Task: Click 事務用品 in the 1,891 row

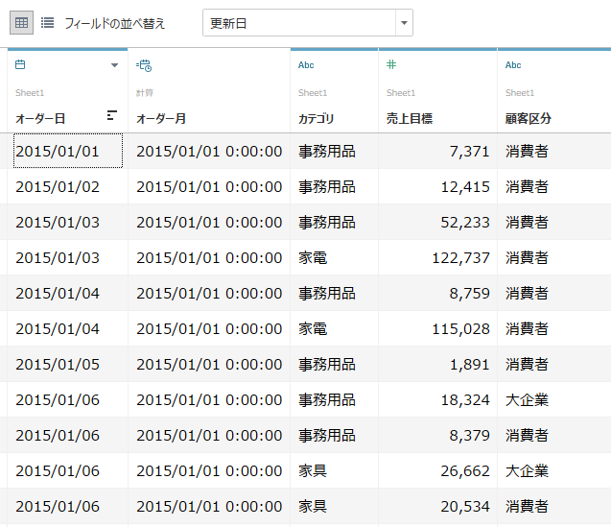Action: [x=327, y=364]
